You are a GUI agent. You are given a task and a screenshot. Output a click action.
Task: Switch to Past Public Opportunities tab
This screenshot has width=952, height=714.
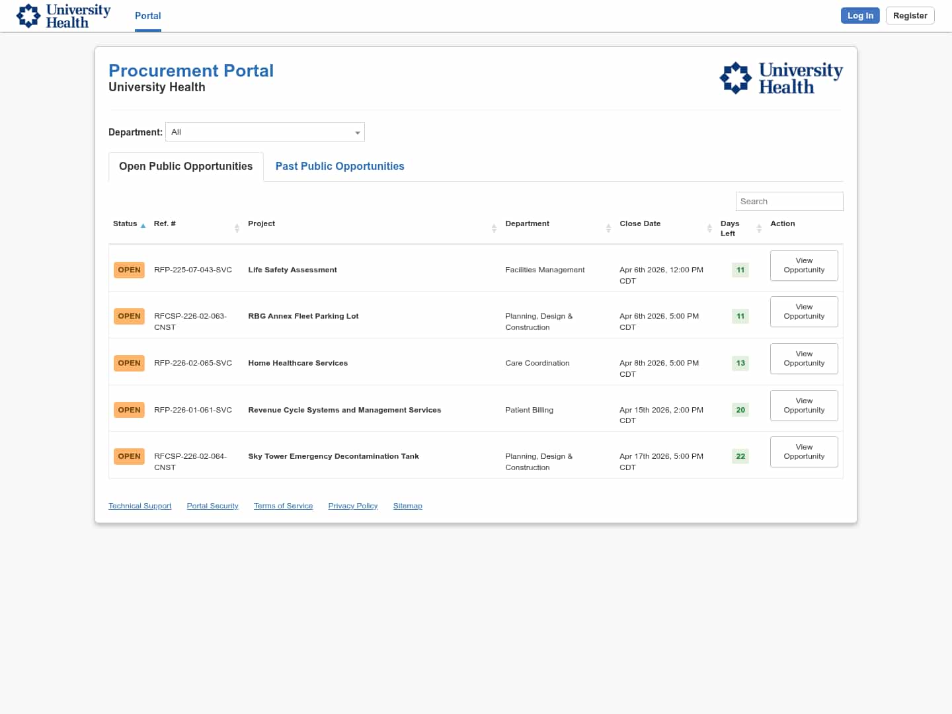[339, 167]
